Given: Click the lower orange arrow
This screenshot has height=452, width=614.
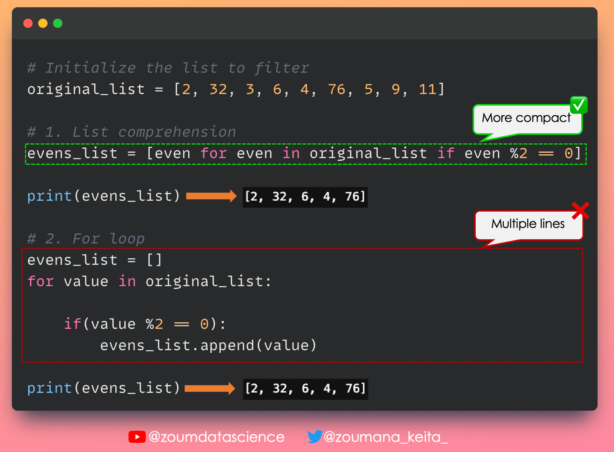Looking at the screenshot, I should click(x=210, y=388).
